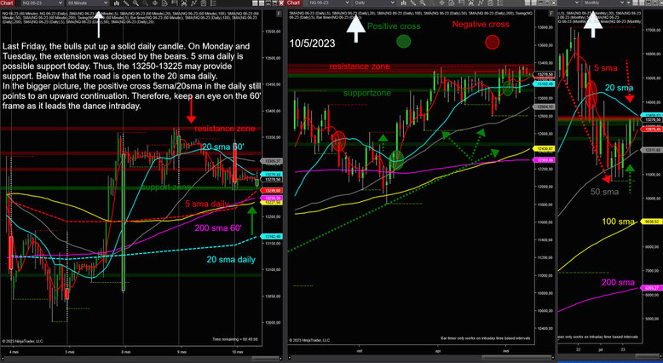663x363 pixels.
Task: Toggle Chart Trader icon in 60 Minute chart
Action: coord(174,3)
